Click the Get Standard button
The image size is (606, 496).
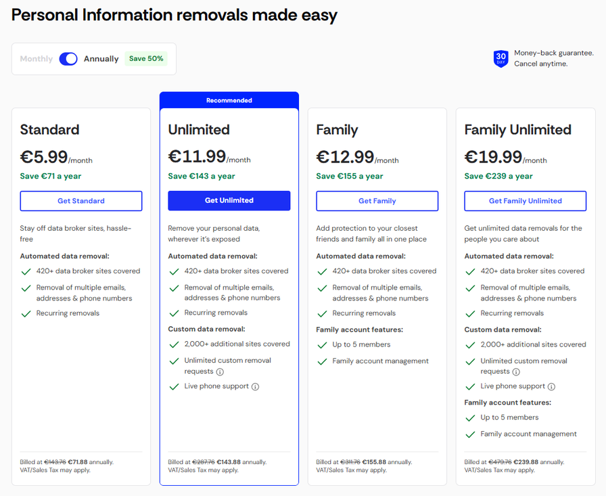81,201
